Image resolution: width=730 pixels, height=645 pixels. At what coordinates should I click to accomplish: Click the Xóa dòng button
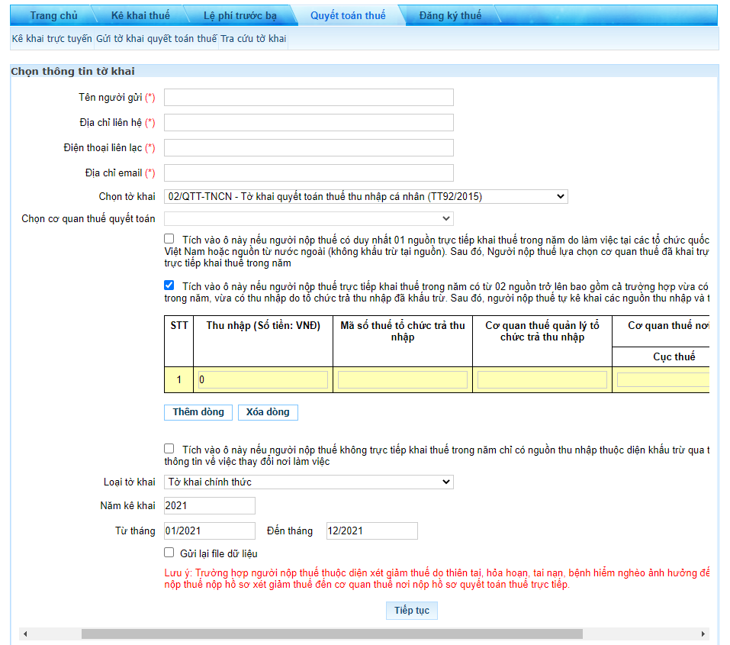point(268,412)
